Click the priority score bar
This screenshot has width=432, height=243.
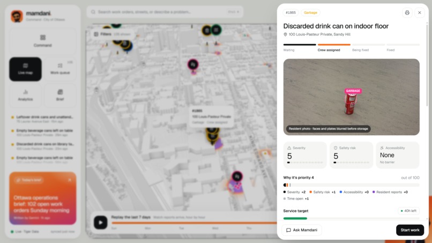coord(351,185)
